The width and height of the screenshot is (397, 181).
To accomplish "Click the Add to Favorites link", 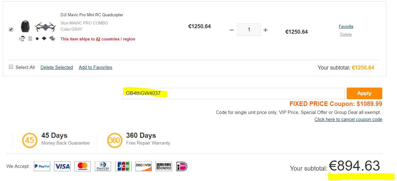I will pyautogui.click(x=95, y=67).
